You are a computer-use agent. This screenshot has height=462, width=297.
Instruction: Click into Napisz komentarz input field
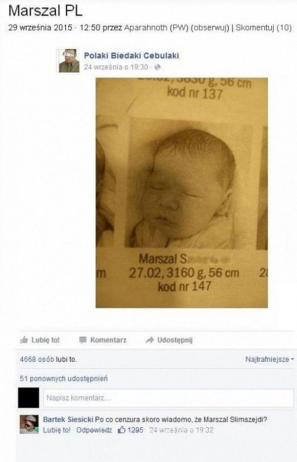tap(169, 398)
